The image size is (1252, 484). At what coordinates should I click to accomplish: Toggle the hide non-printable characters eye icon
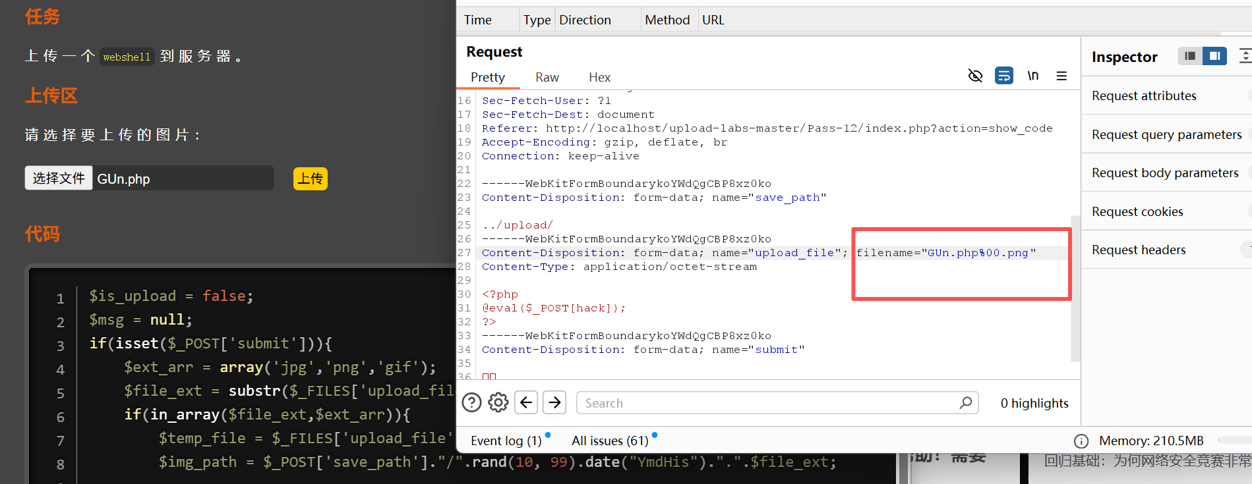[975, 76]
